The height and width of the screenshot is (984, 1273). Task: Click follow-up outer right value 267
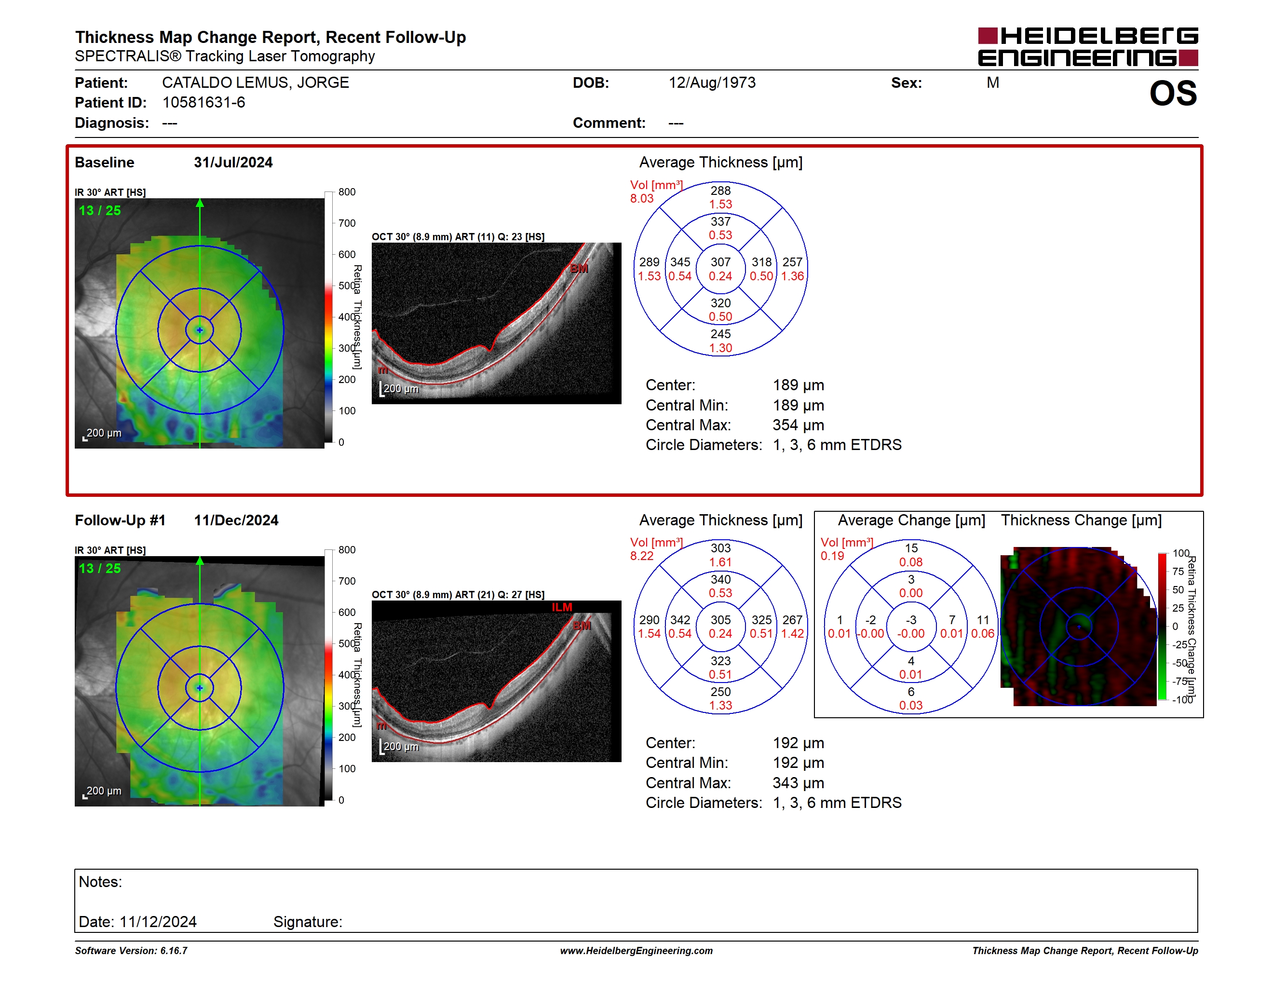pos(793,620)
